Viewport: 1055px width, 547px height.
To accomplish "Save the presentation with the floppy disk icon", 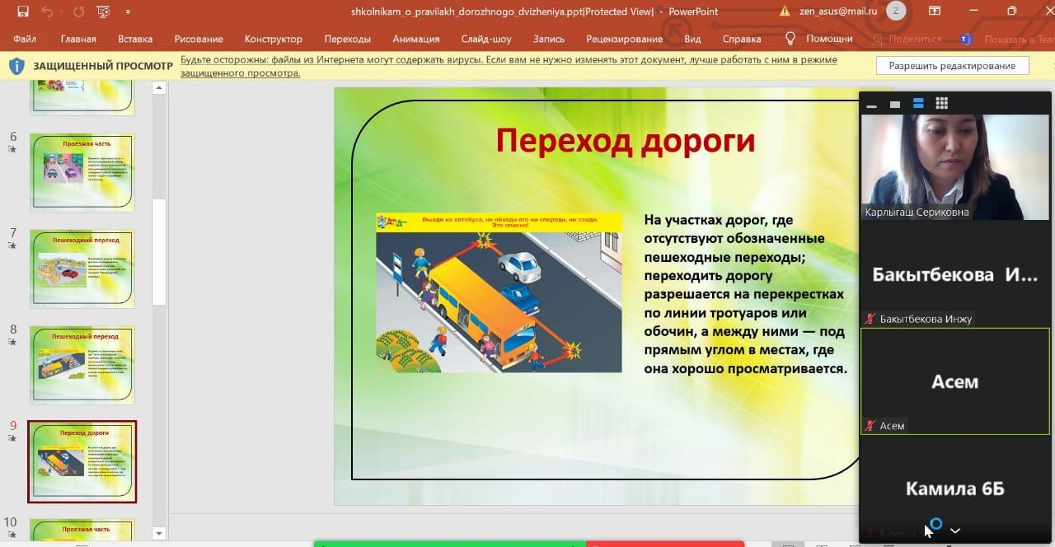I will click(x=22, y=12).
